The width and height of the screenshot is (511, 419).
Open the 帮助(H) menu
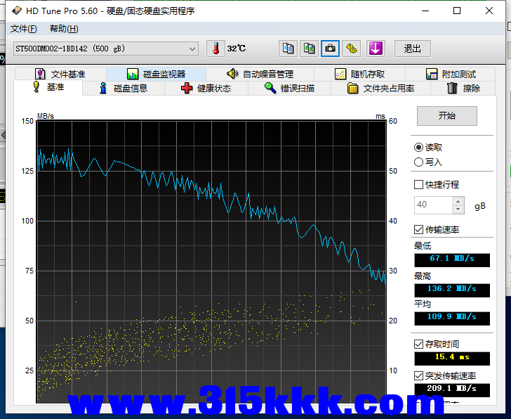(x=64, y=29)
